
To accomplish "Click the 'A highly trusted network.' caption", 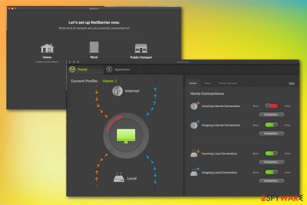I will (47, 62).
